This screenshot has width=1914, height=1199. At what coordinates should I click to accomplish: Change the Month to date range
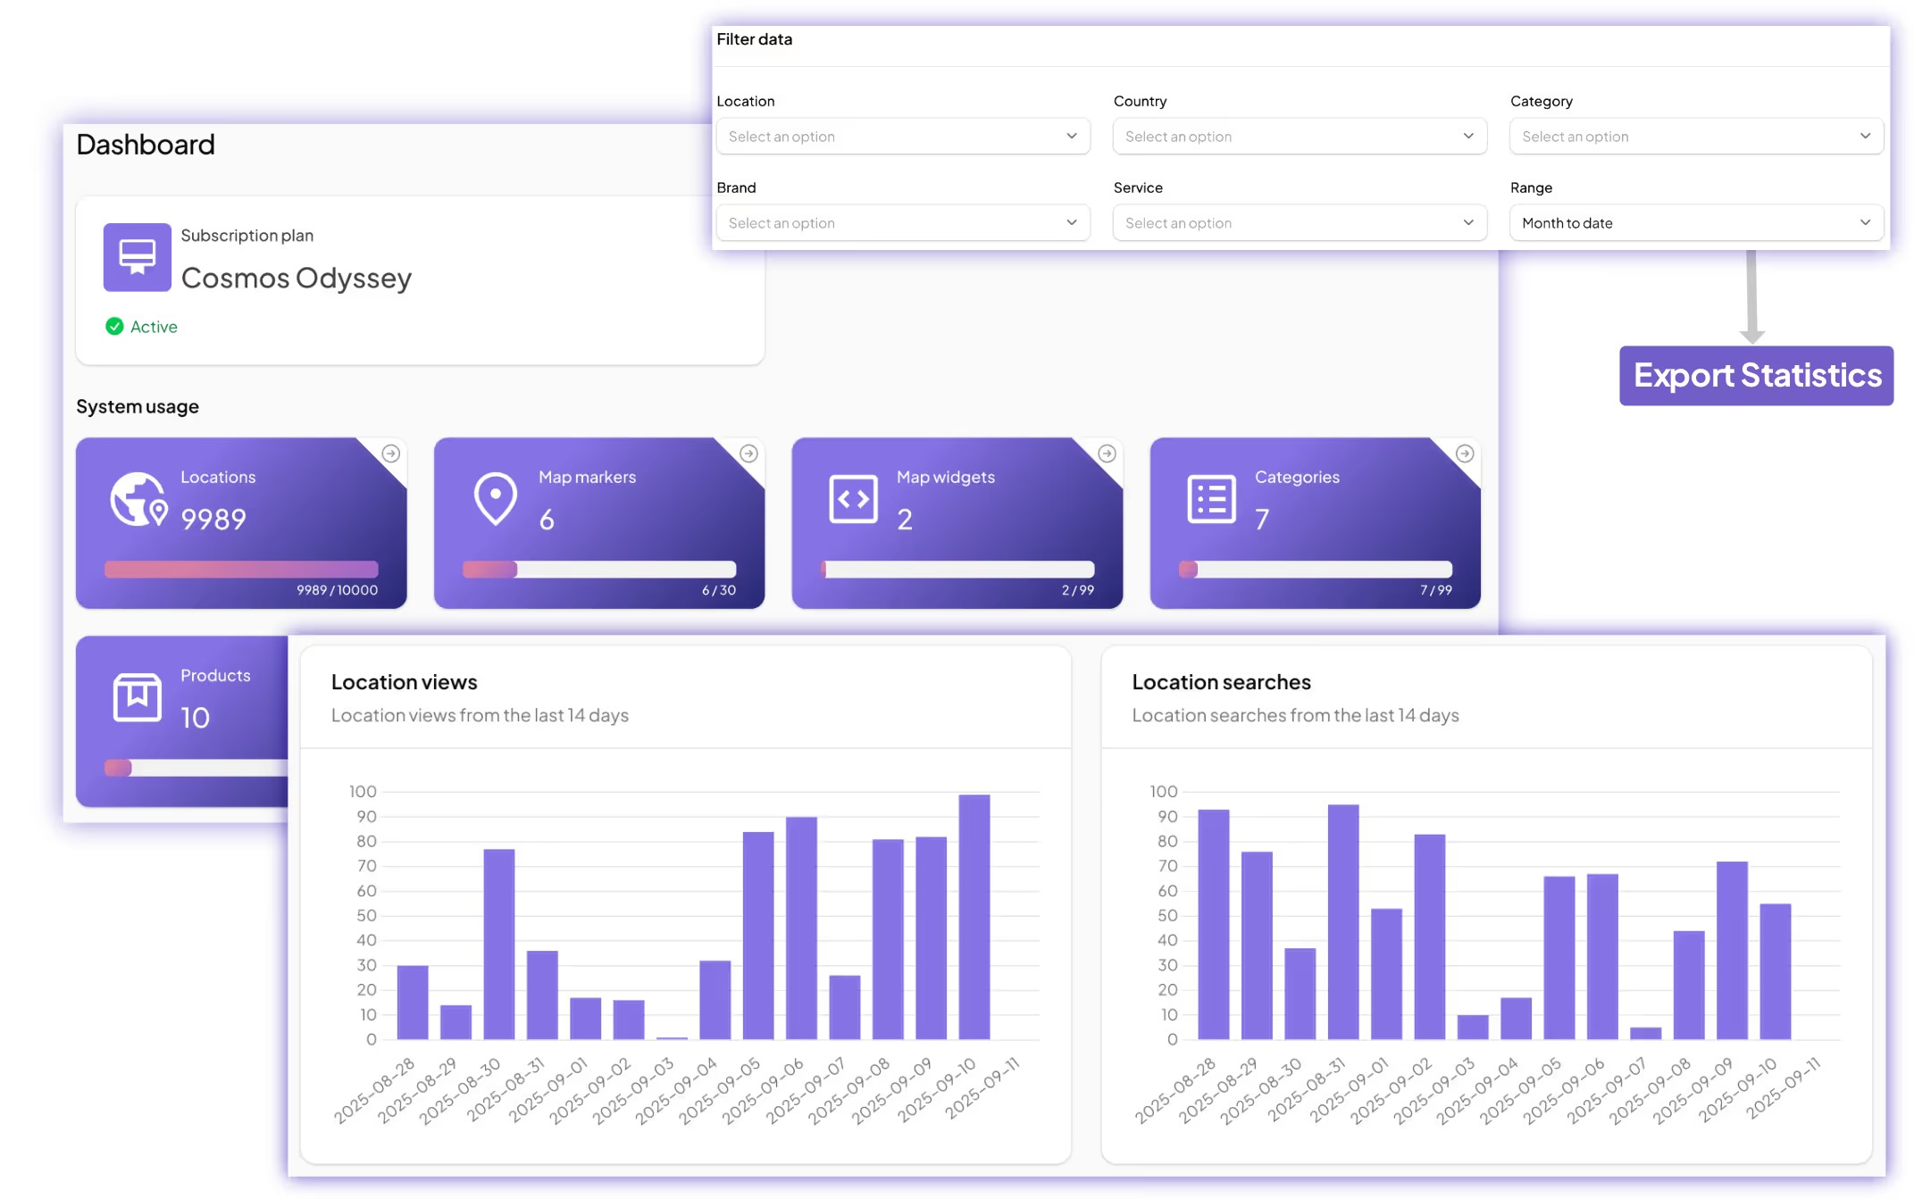tap(1695, 223)
